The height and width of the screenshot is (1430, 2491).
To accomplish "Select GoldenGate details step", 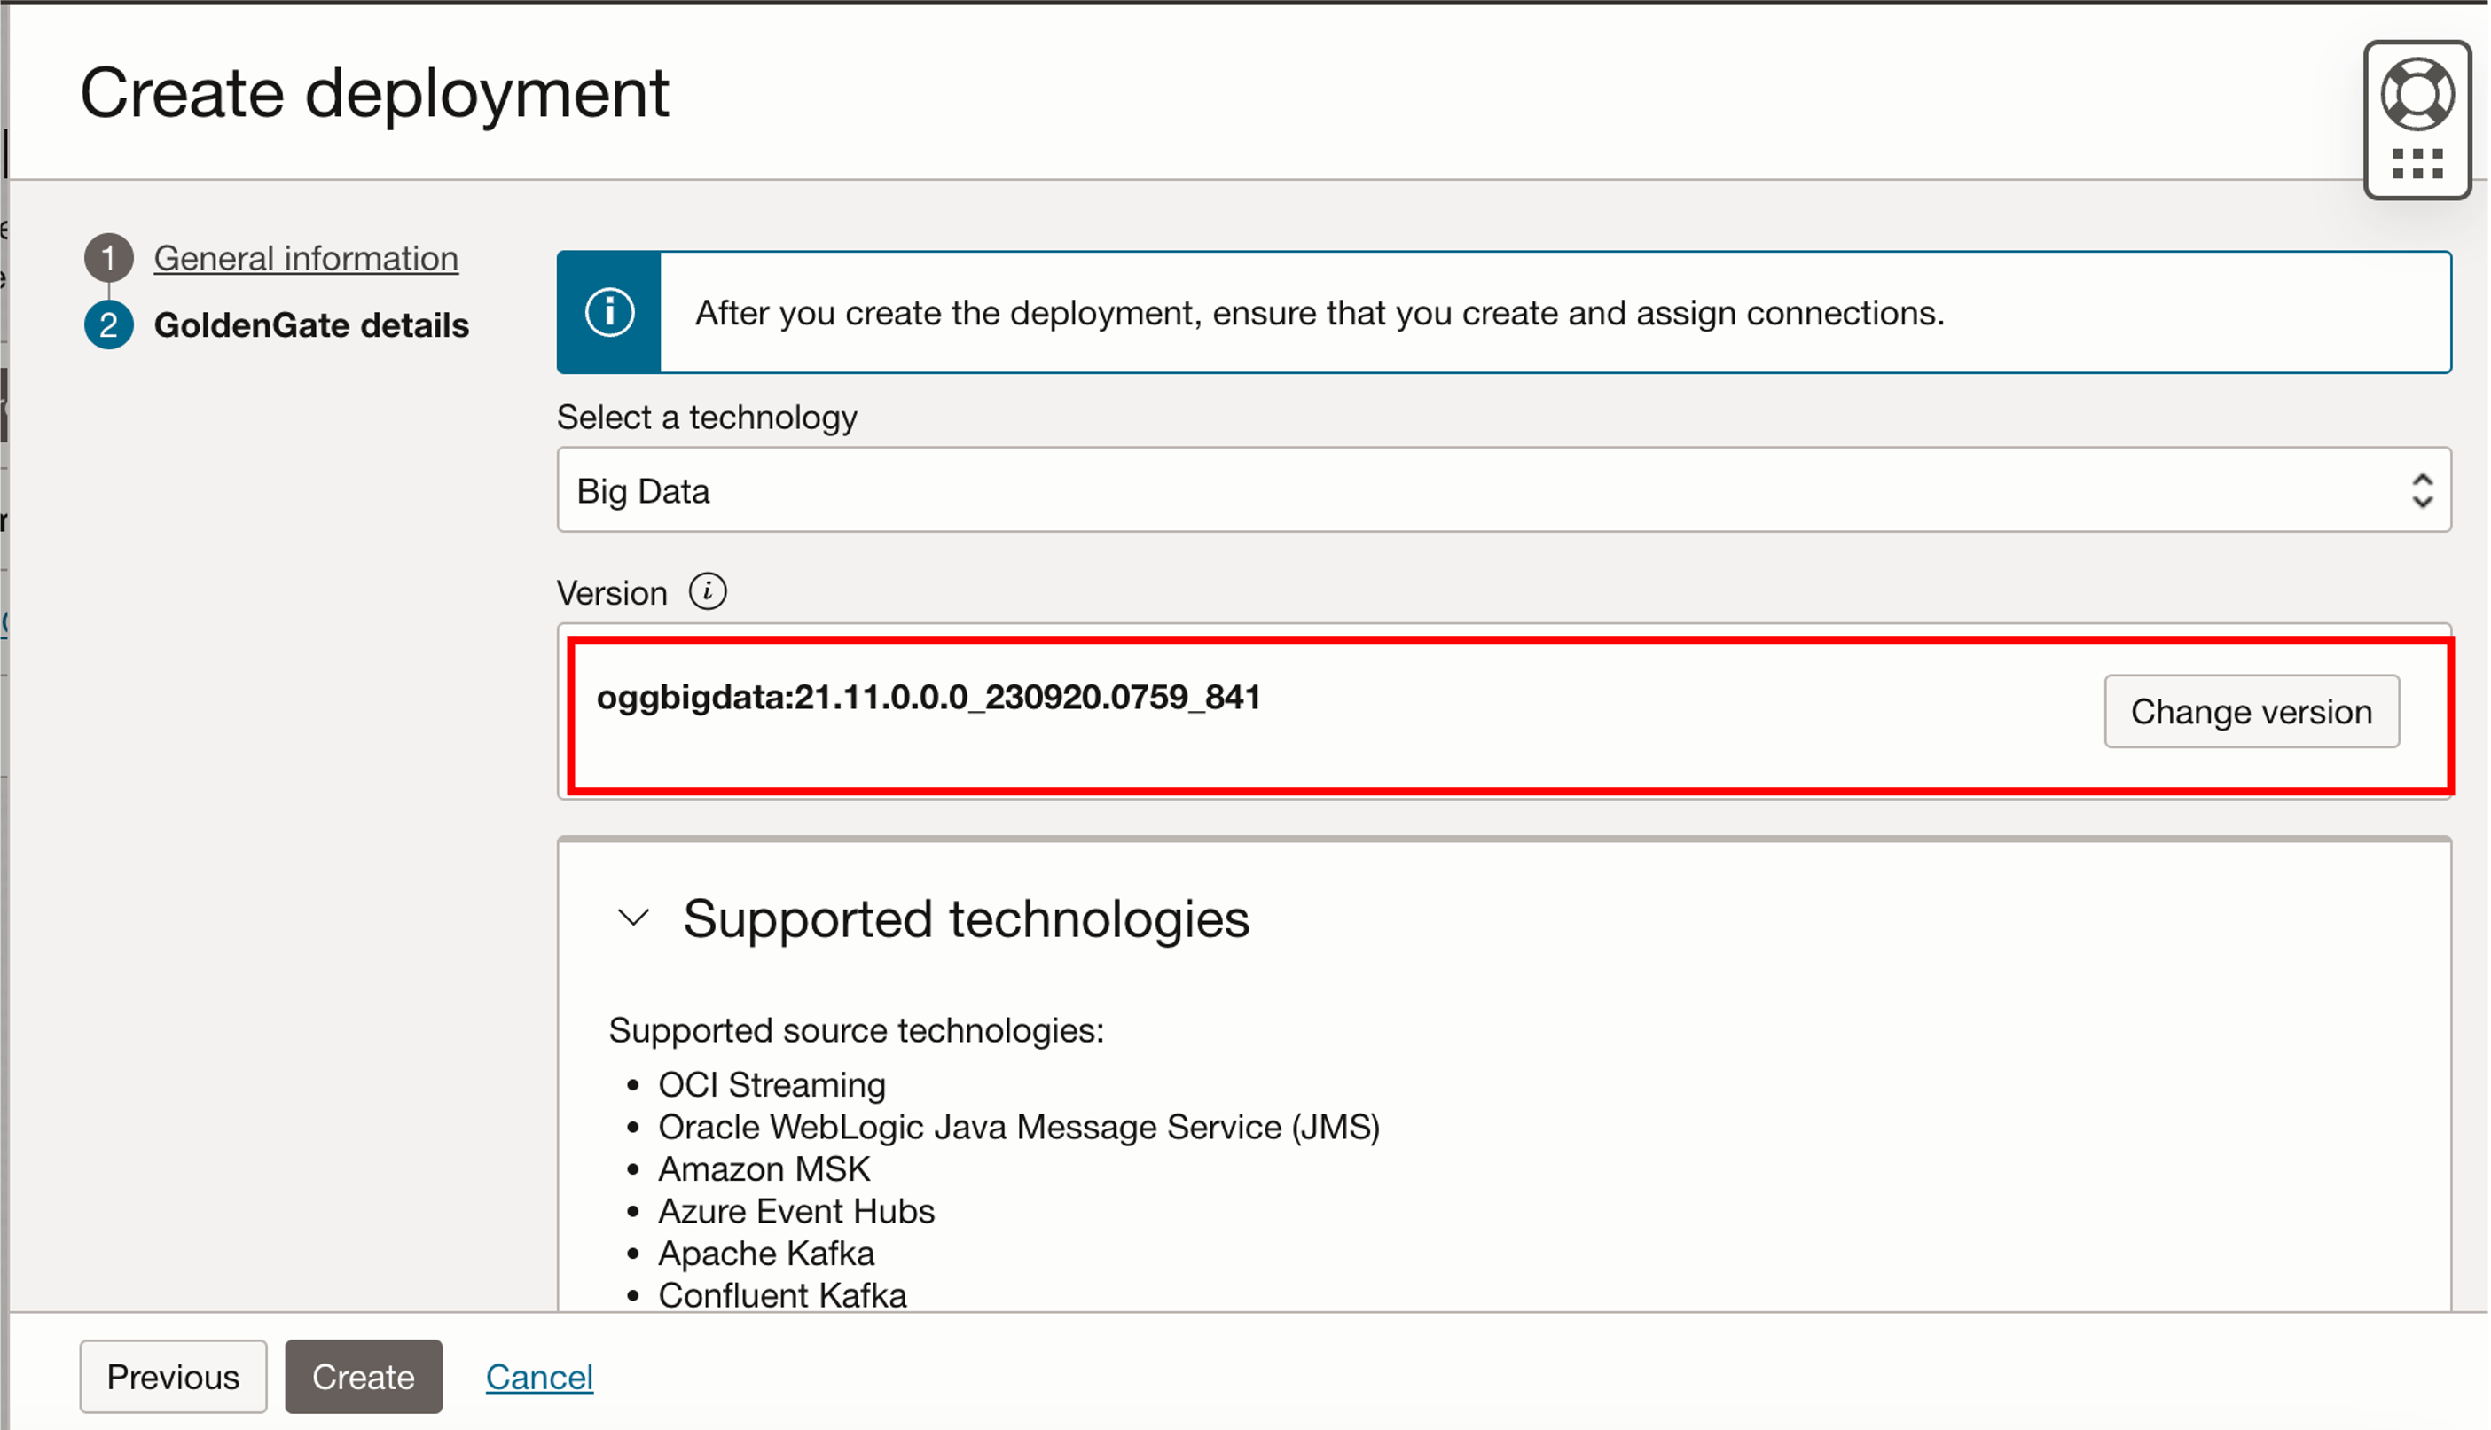I will (x=311, y=325).
